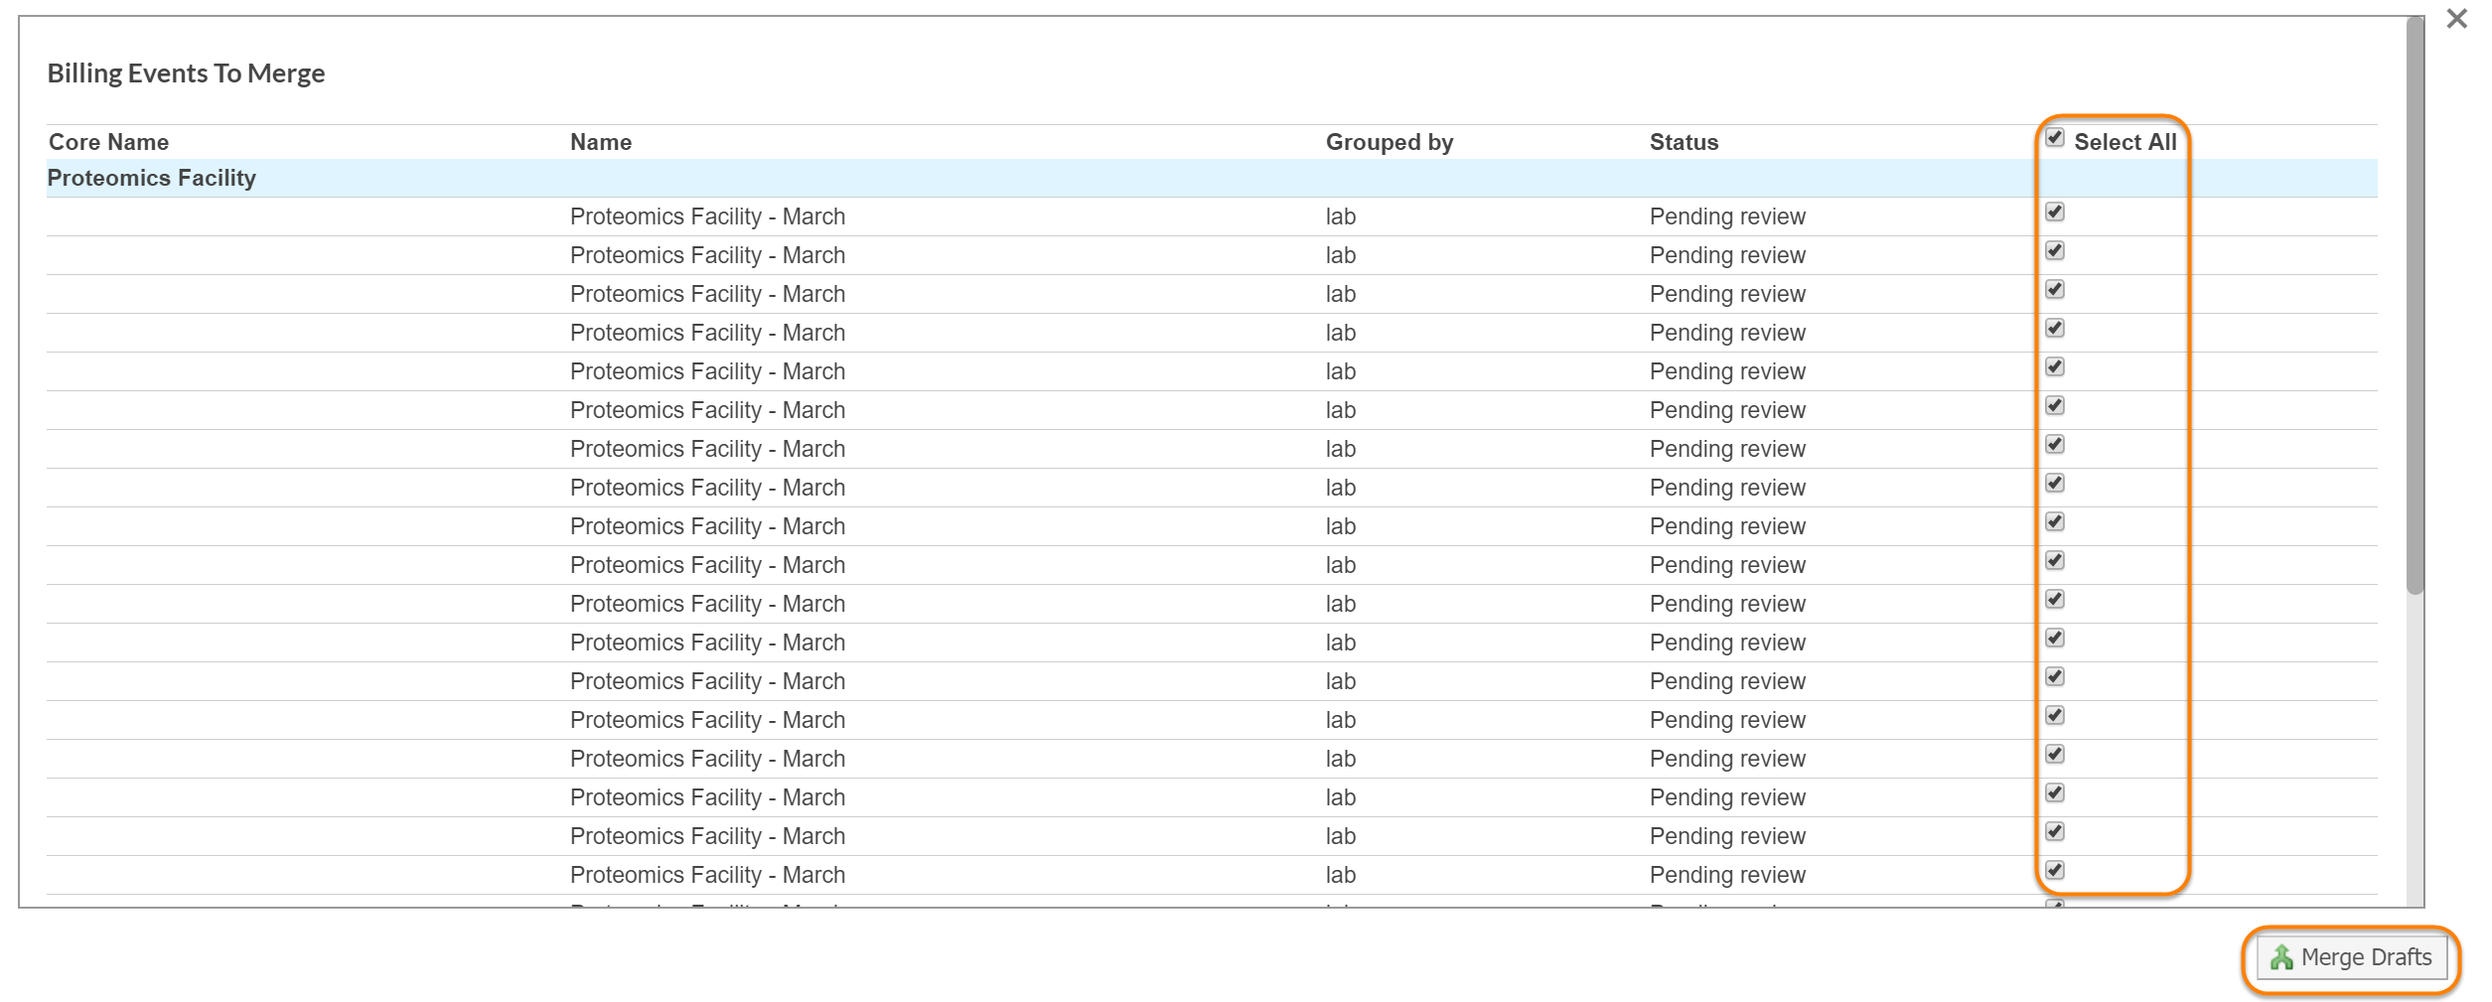
Task: Click the green Merge Drafts icon
Action: click(2281, 957)
